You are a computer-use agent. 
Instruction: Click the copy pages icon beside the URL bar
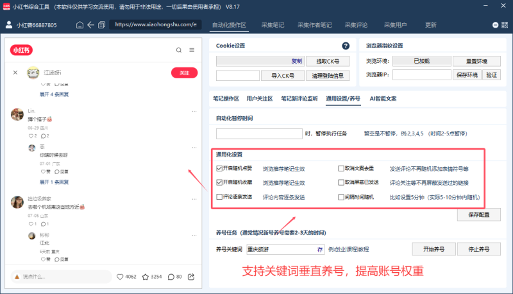tap(102, 25)
